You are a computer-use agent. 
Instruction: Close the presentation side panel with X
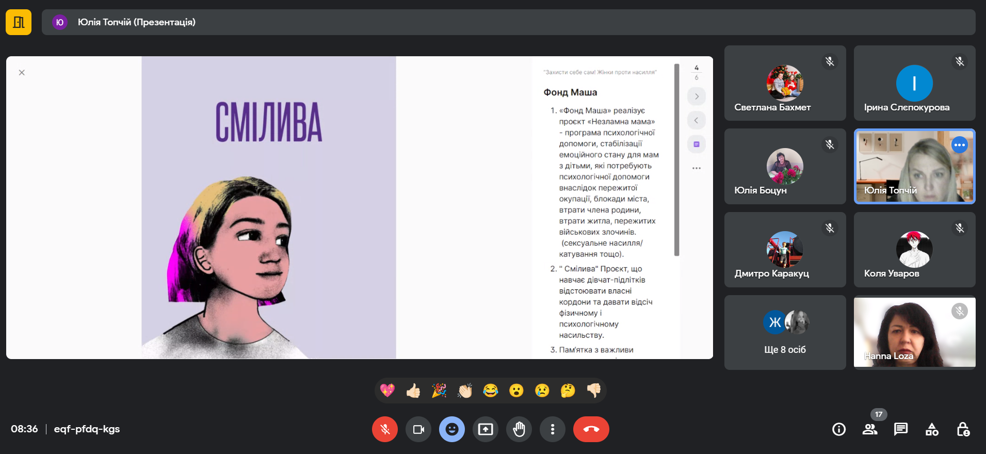point(22,73)
